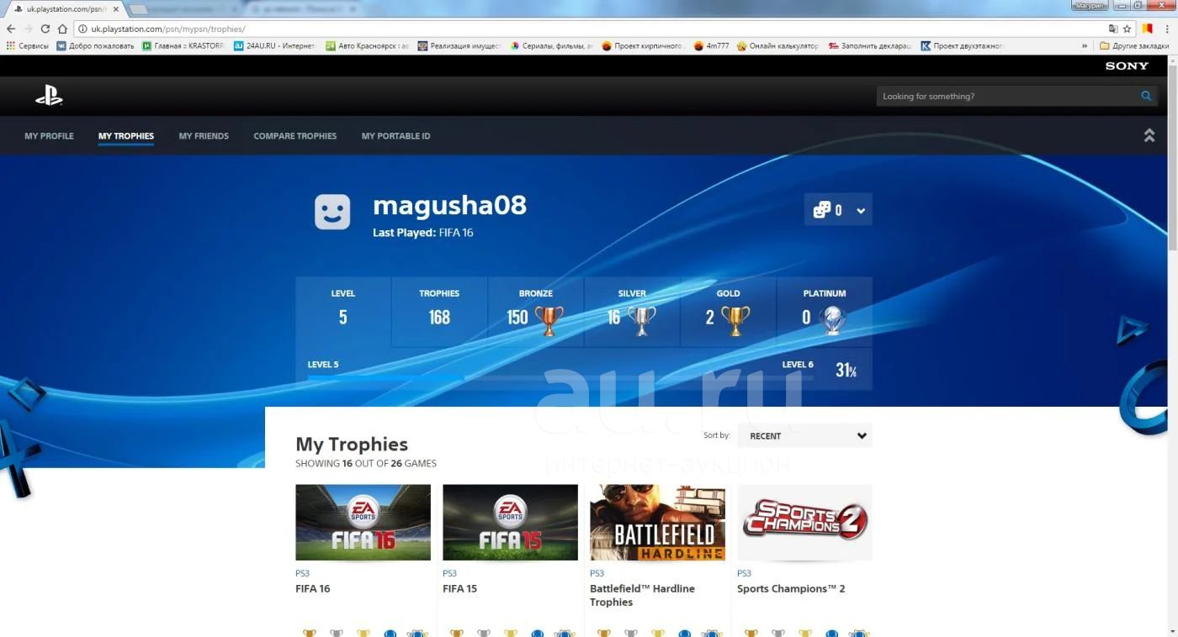Click the flag extension icon

tap(1147, 29)
